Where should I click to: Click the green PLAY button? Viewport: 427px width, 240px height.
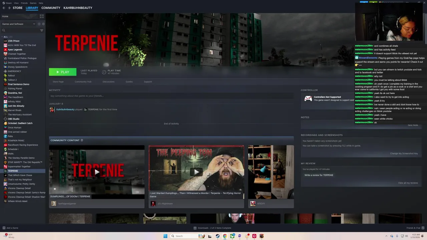(x=63, y=72)
